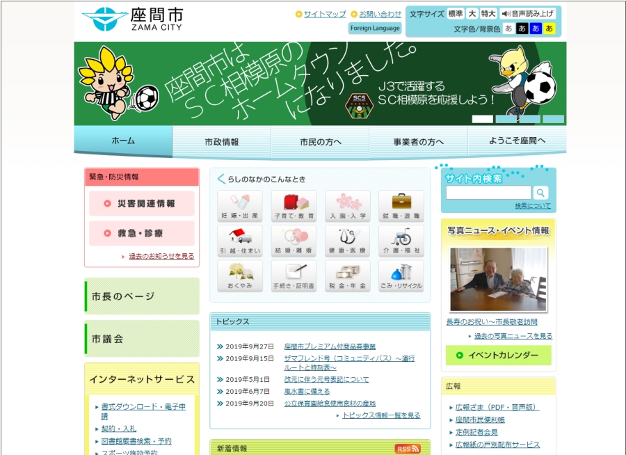Switch to the 事業者の方へ tab

(417, 140)
